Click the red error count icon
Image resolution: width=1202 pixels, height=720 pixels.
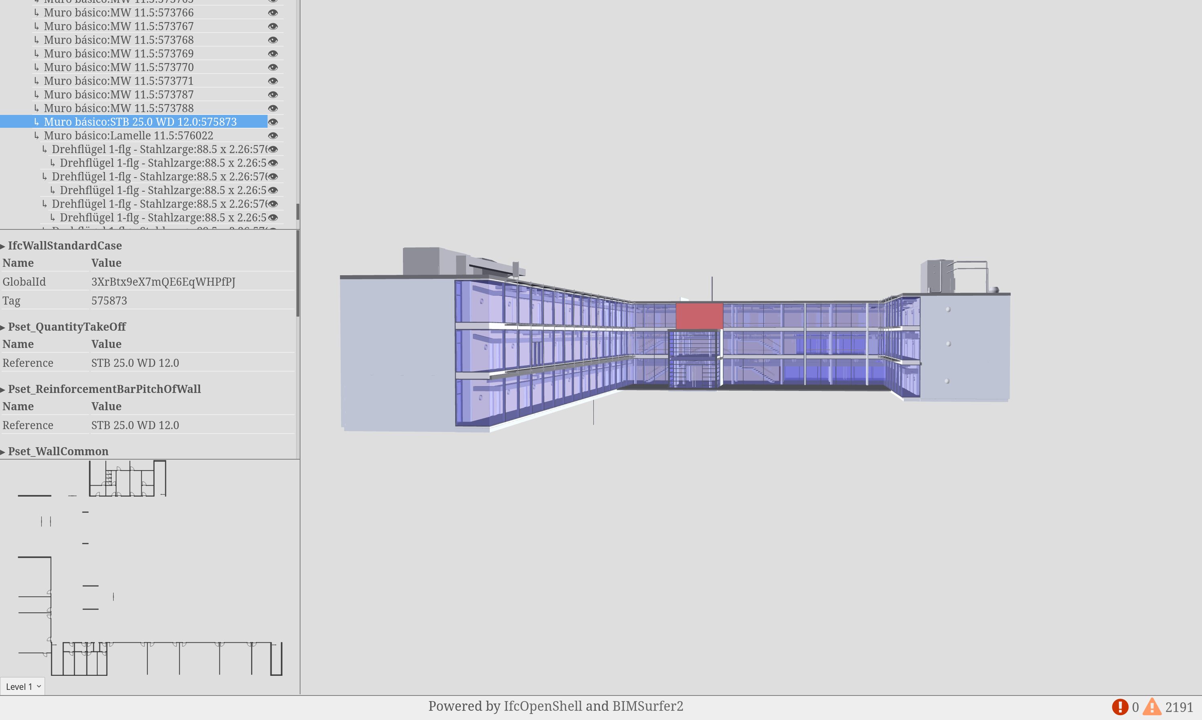coord(1120,707)
